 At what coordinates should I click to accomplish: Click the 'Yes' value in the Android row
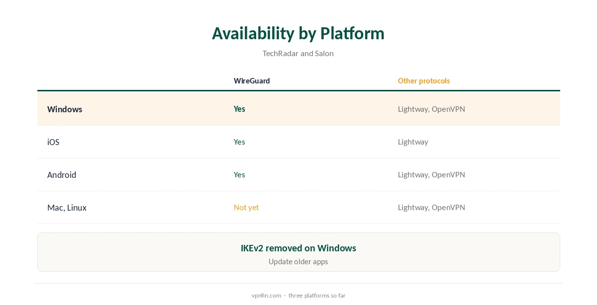239,174
